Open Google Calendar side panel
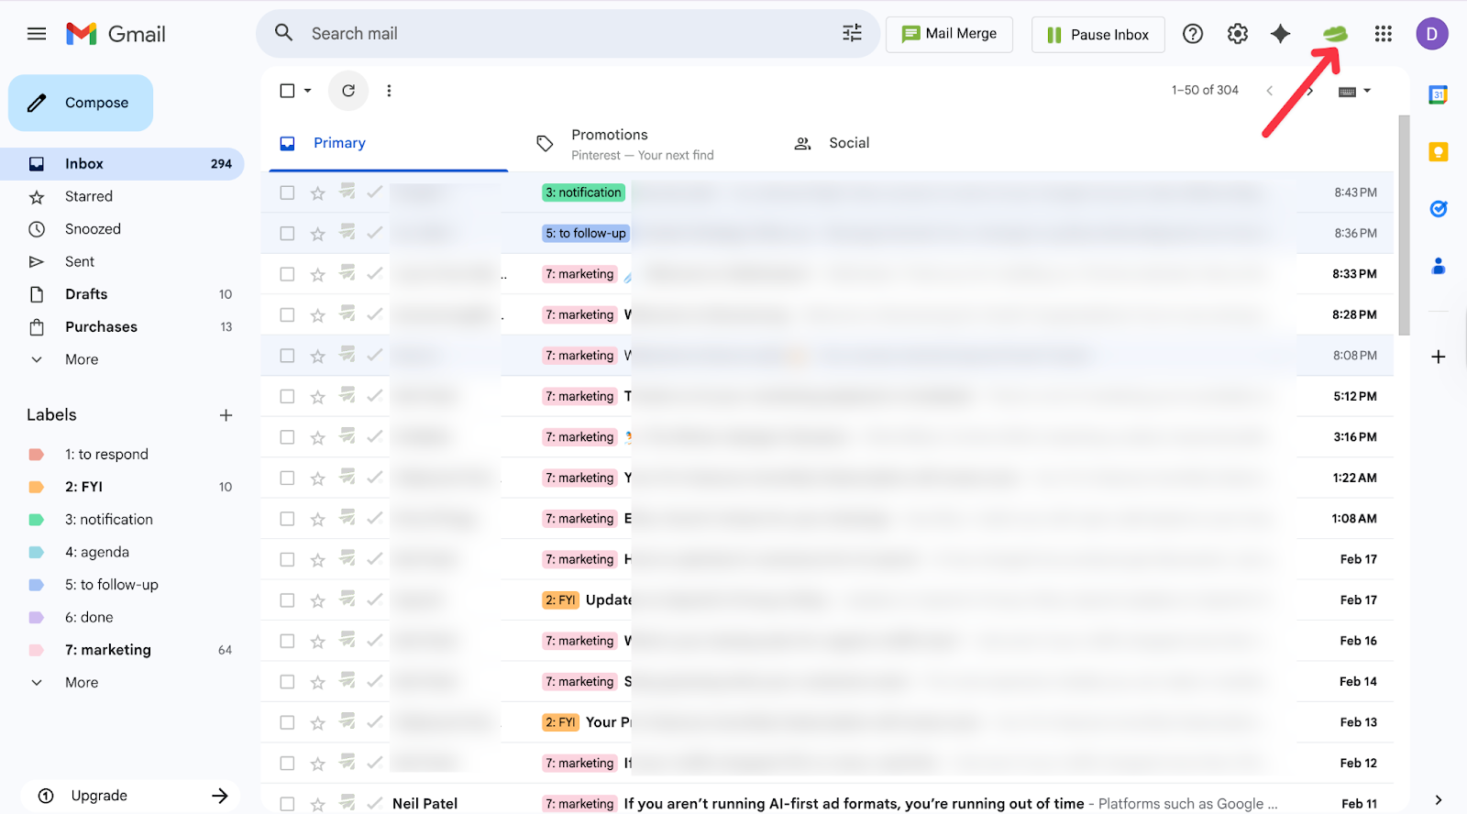Screen dimensions: 1467x814 (1439, 94)
